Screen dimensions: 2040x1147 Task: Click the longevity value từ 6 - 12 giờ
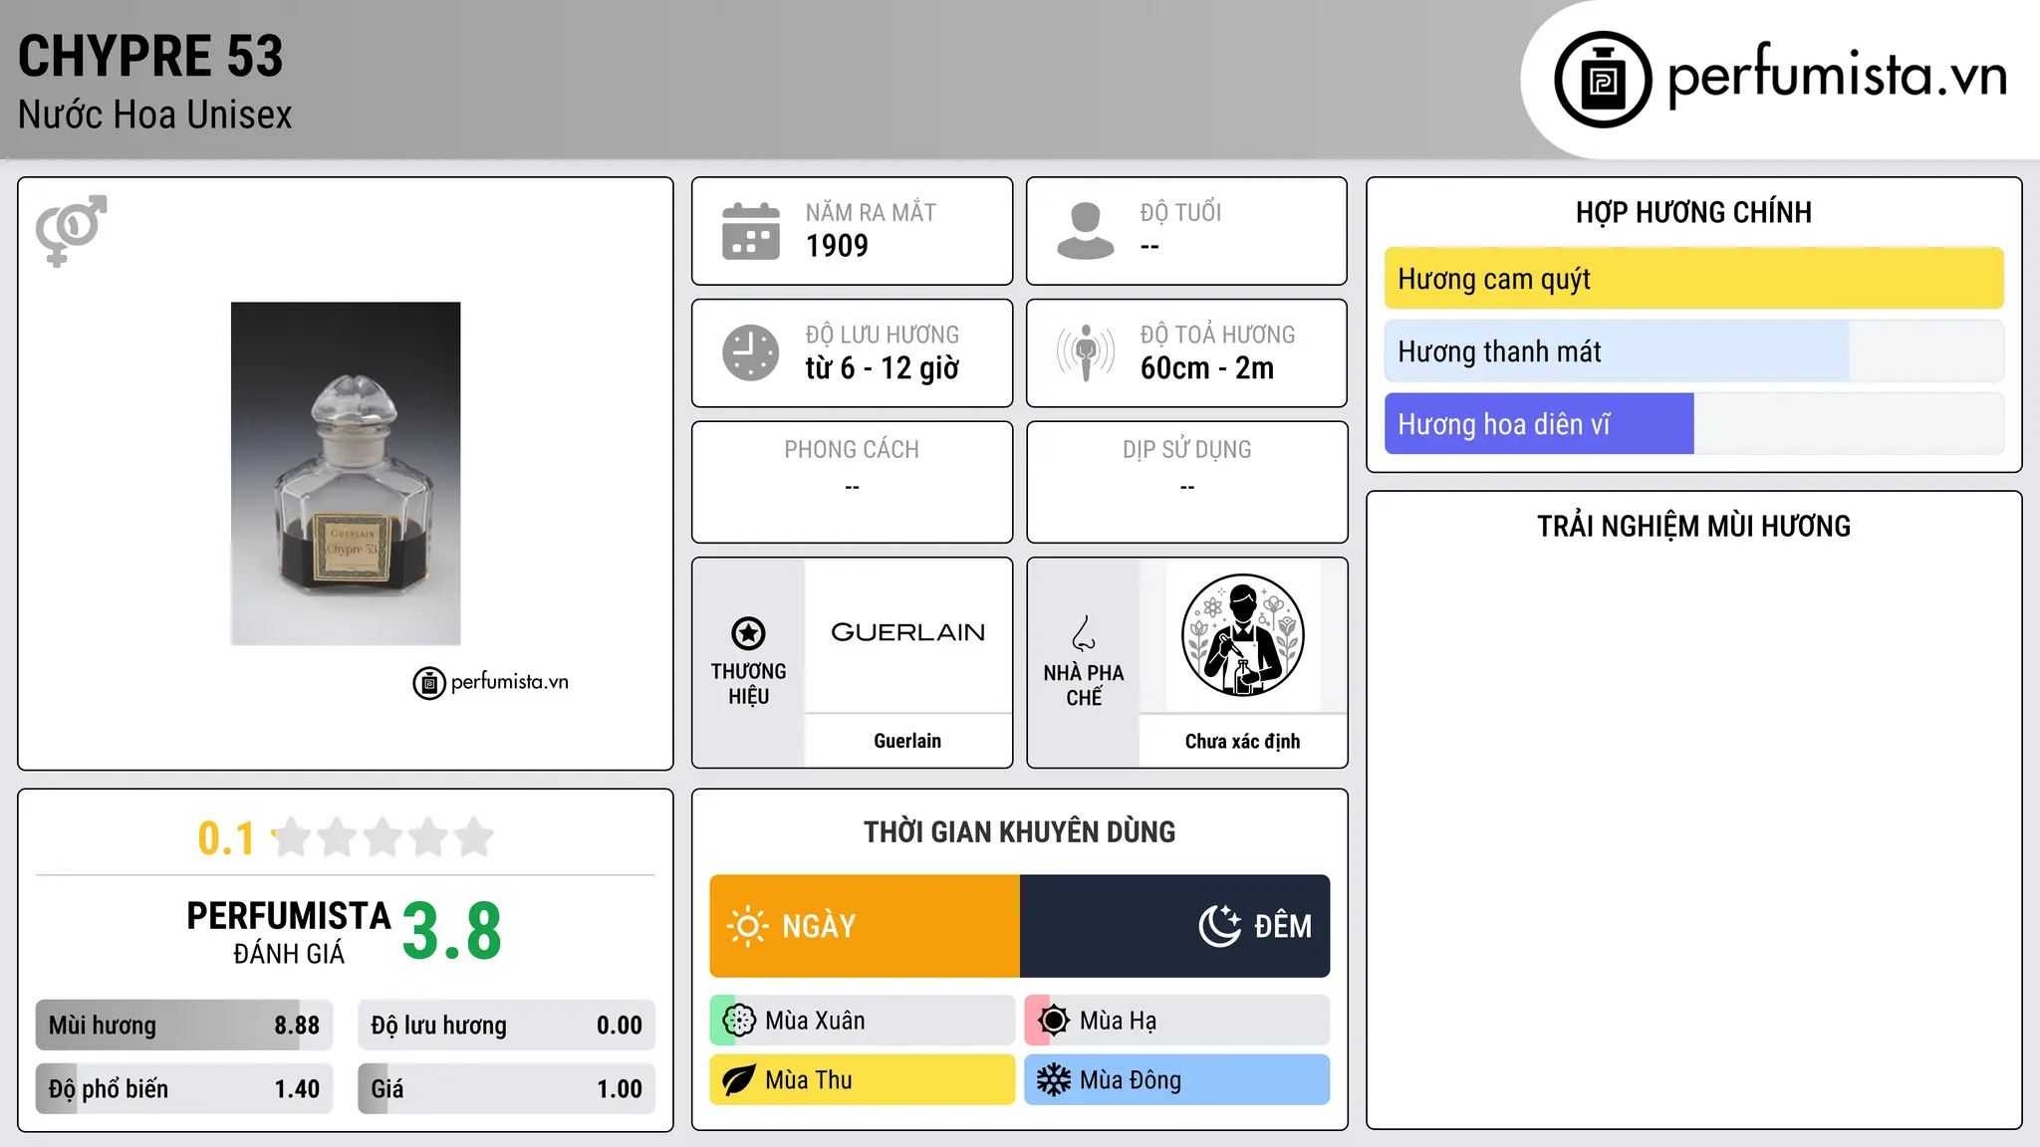coord(883,368)
